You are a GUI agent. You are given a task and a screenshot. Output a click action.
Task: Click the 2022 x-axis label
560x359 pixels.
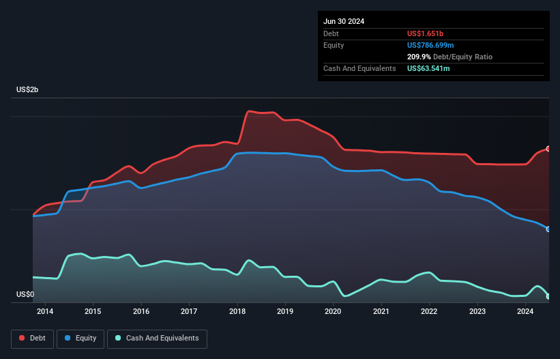(429, 311)
